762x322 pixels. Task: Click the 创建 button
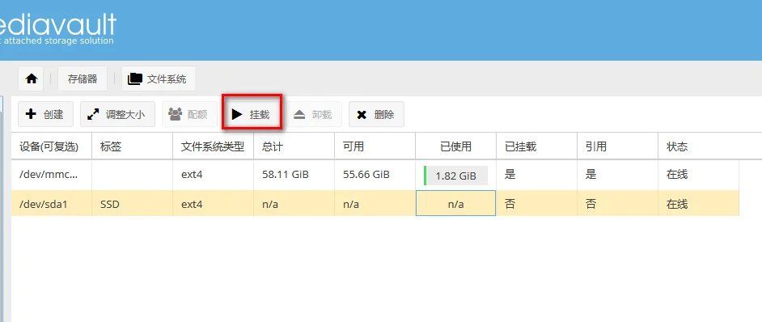click(45, 114)
